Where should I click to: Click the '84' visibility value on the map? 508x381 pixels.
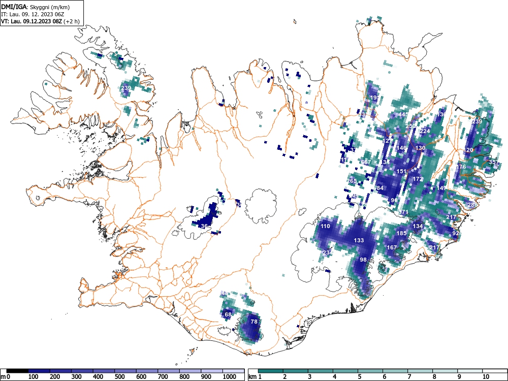click(x=380, y=188)
